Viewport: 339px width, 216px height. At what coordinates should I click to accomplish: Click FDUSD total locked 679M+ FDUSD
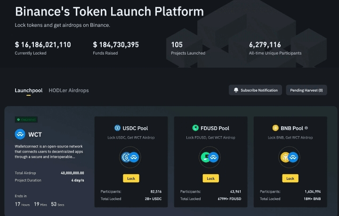[x=229, y=199]
